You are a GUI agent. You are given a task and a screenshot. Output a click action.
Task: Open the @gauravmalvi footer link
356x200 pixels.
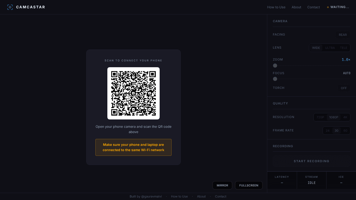[151, 196]
